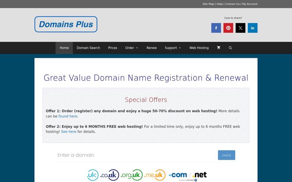
Task: Open the Web Hosting menu item
Action: [199, 48]
